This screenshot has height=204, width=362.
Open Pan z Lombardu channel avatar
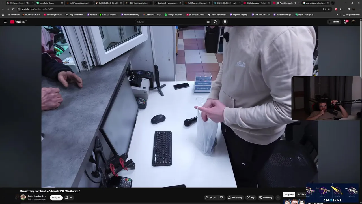(x=23, y=197)
